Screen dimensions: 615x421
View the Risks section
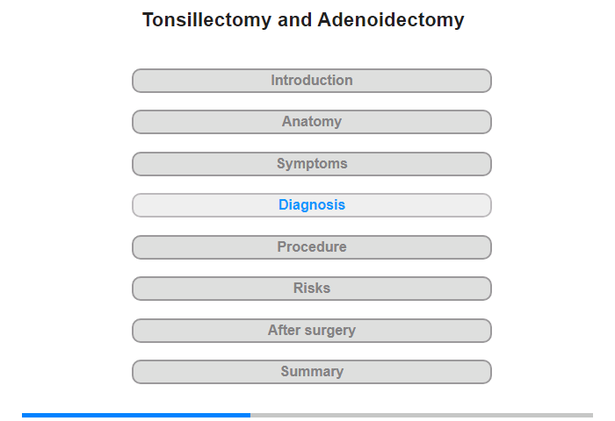[311, 289]
